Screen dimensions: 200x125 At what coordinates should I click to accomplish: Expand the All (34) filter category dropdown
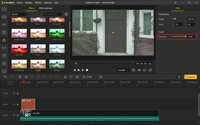(19, 14)
